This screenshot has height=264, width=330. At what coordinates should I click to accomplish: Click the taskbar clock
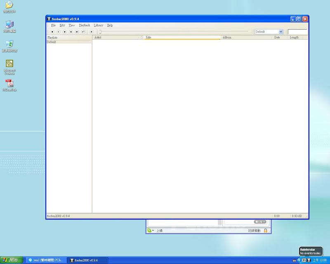pos(319,260)
